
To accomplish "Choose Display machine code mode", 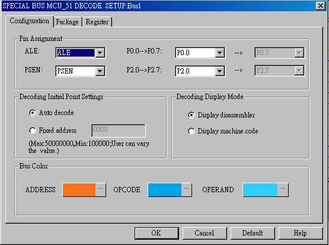I will pos(191,131).
